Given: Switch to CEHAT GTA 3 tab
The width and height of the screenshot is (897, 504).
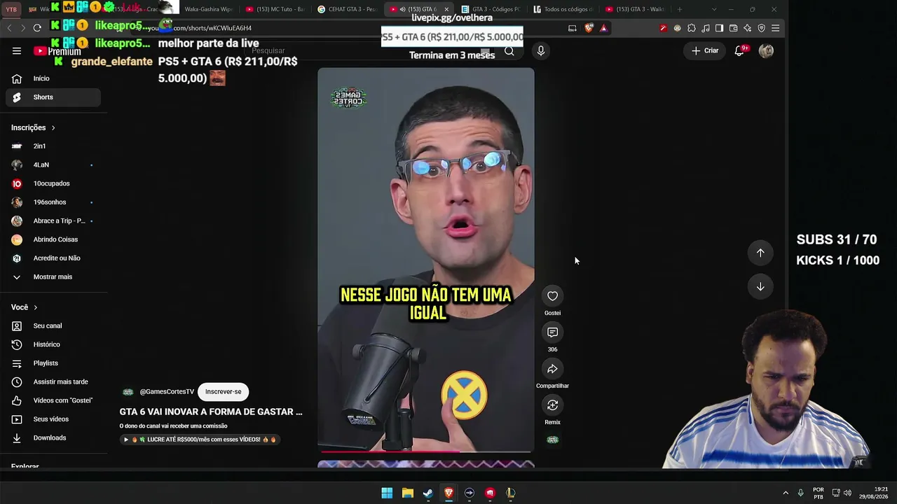Looking at the screenshot, I should [347, 9].
